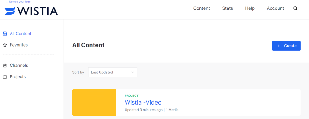Screen dimensions: 309x119
Task: Open the Wistia -Video project link
Action: [x=143, y=102]
